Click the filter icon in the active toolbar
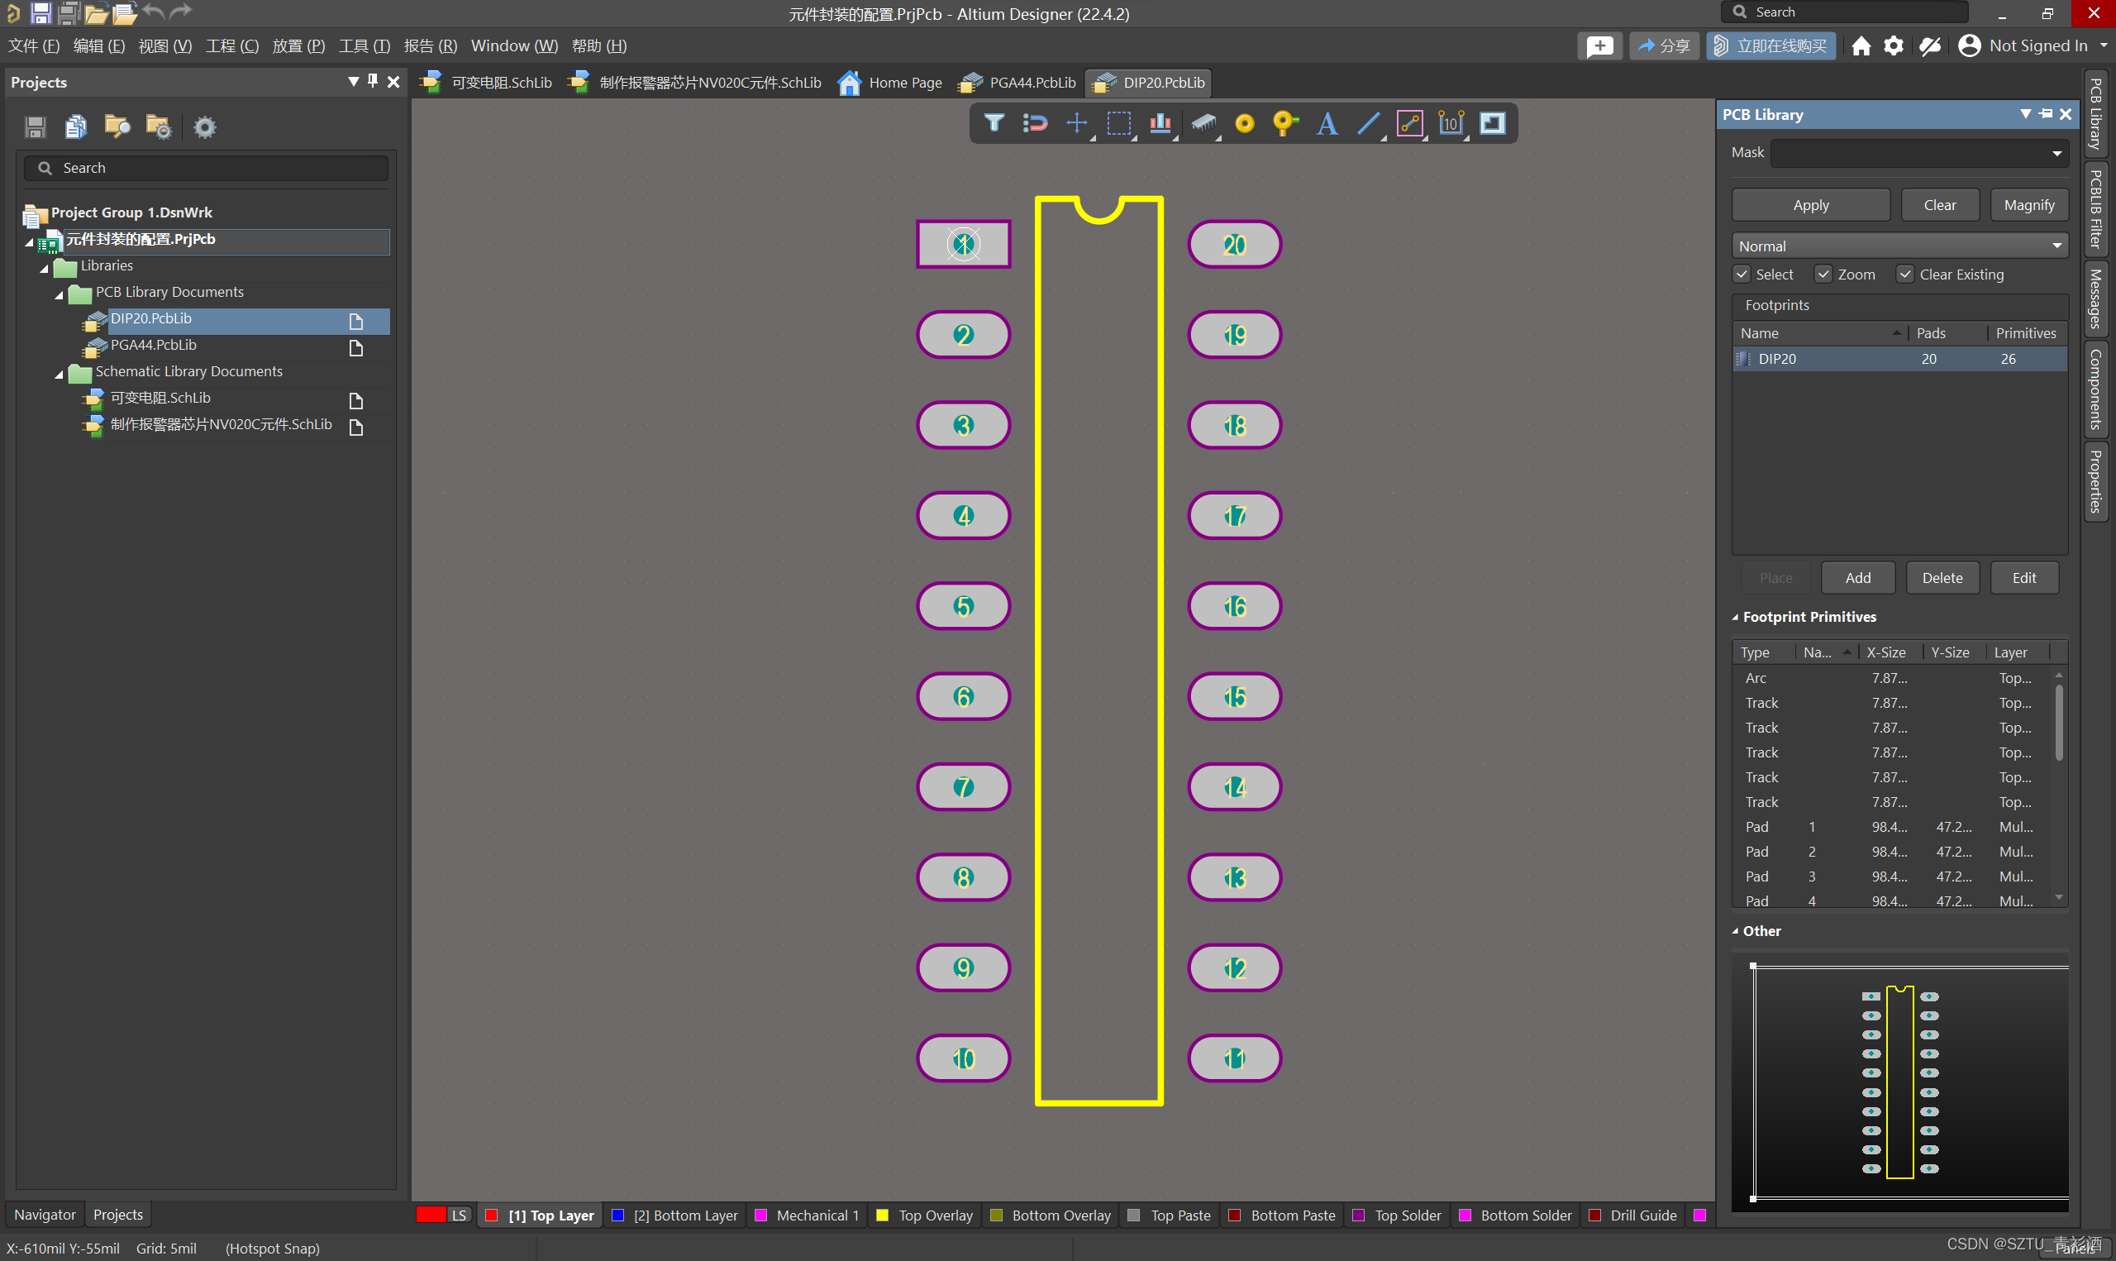The width and height of the screenshot is (2116, 1261). point(994,123)
